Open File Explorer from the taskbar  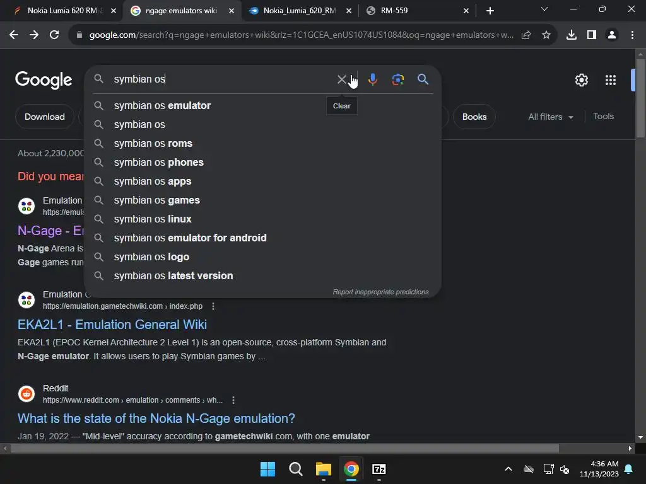(x=324, y=469)
